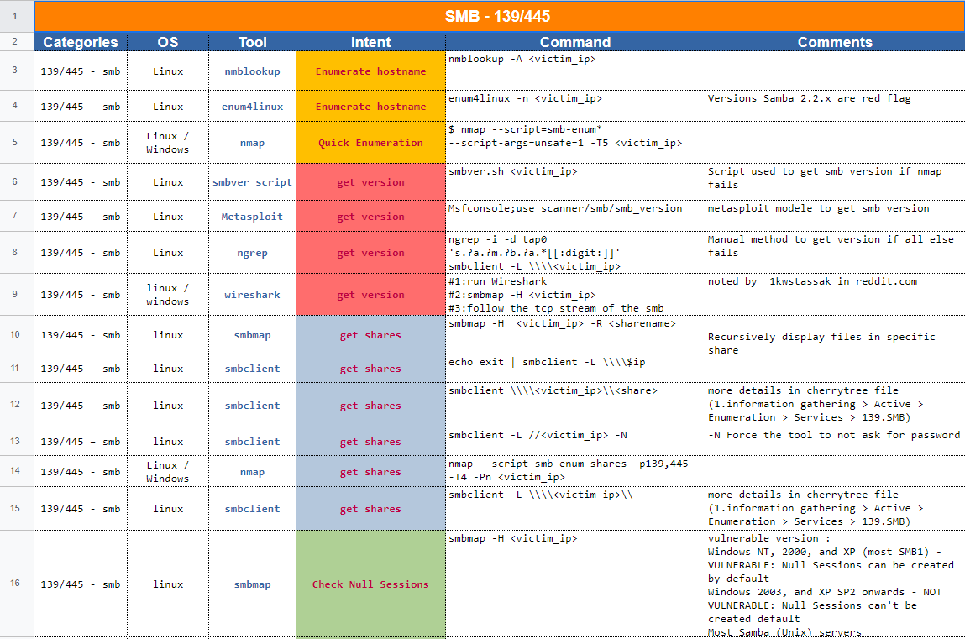The width and height of the screenshot is (965, 639).
Task: Select the 'Linux / Windows' OS cell for nmap row 5
Action: pos(167,142)
